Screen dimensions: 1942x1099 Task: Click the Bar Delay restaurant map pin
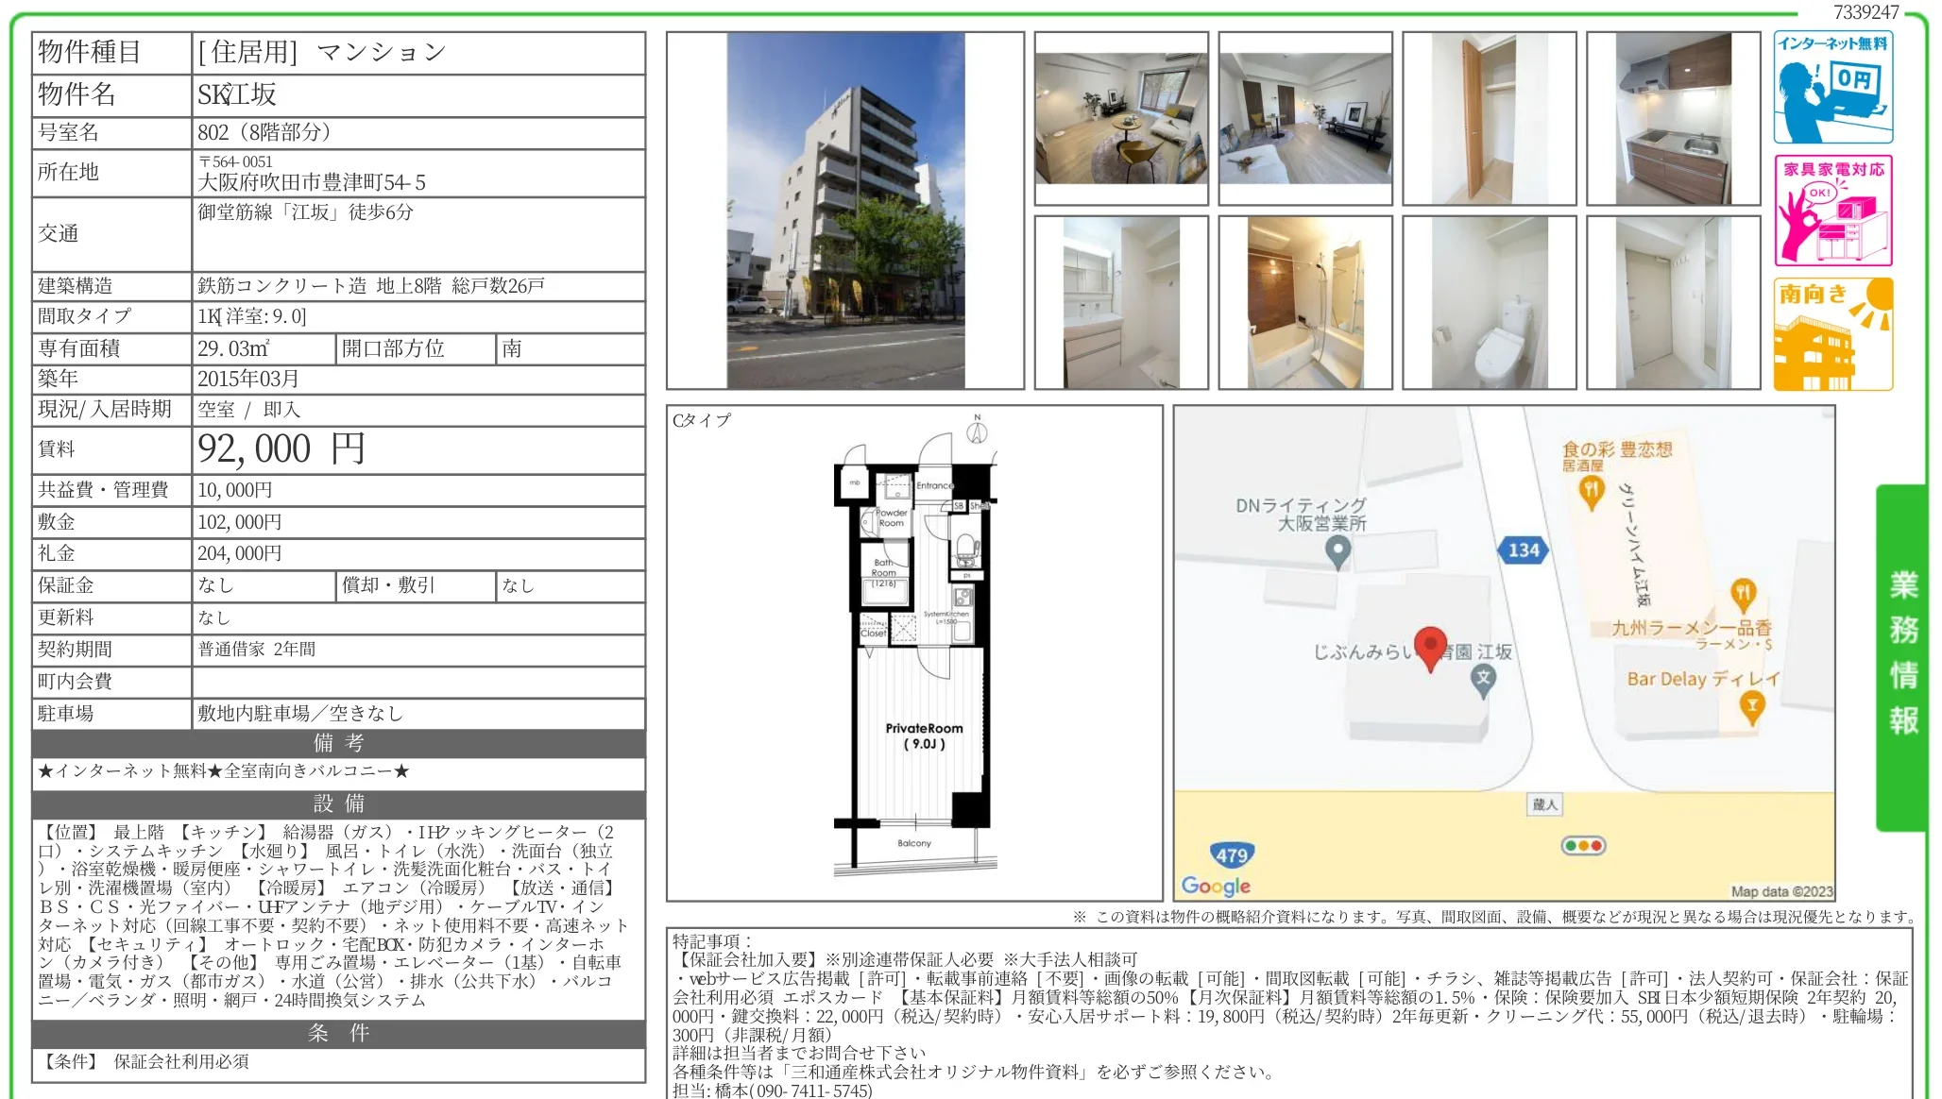[1752, 706]
